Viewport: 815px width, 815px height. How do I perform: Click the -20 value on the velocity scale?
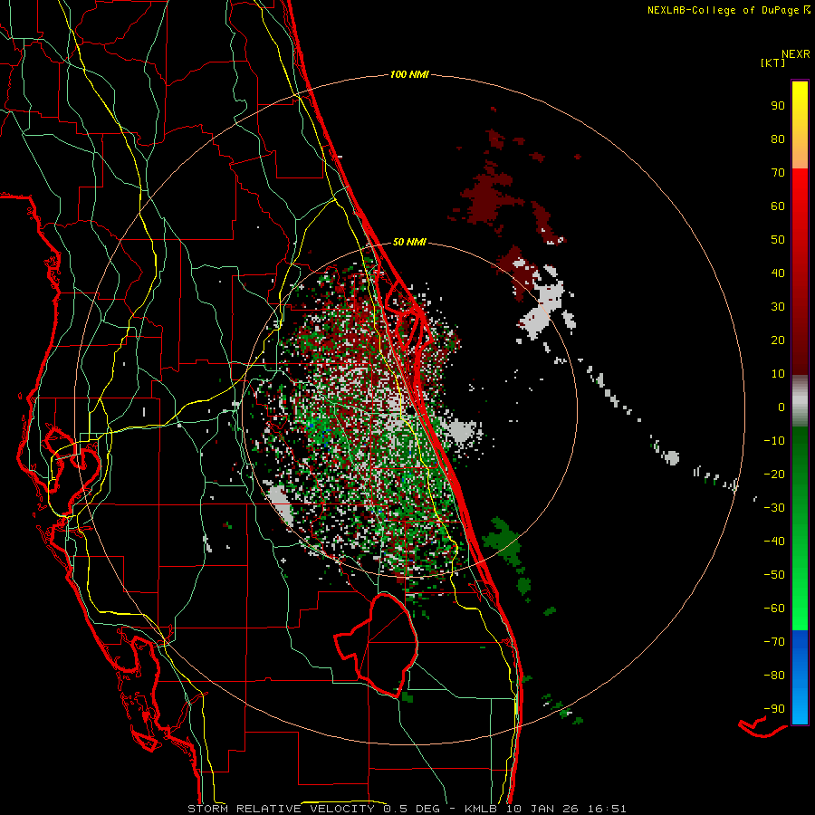click(774, 474)
